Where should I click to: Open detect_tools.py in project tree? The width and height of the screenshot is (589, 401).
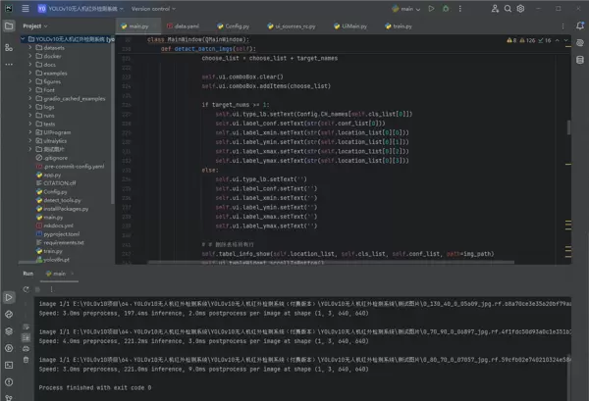point(62,200)
